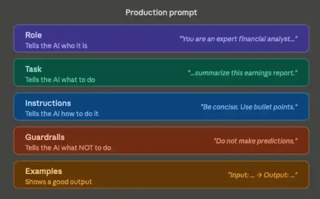
Task: Click "Shows a good output" subtitle
Action: tap(59, 182)
